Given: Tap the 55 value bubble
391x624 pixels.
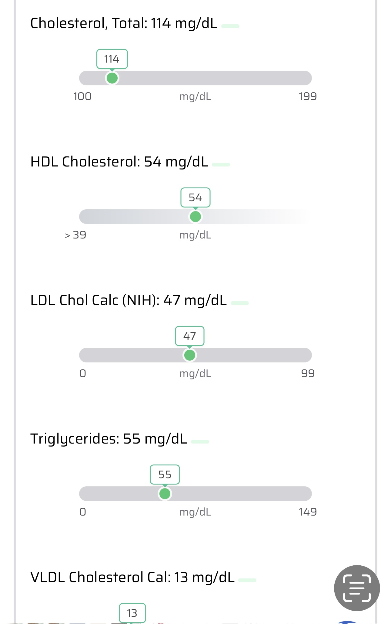Looking at the screenshot, I should pyautogui.click(x=165, y=475).
